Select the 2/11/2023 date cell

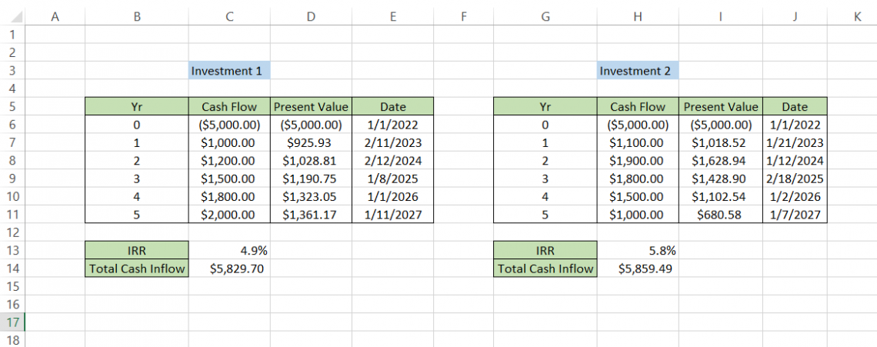[392, 142]
